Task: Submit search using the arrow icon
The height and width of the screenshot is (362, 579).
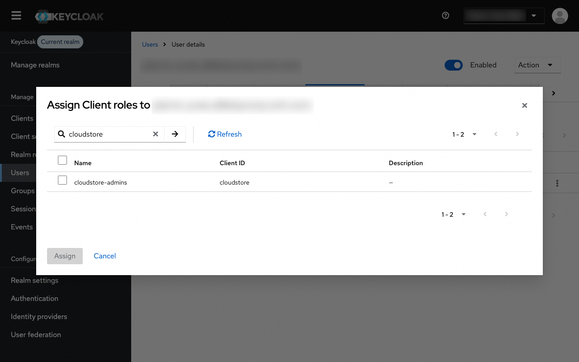Action: pyautogui.click(x=175, y=134)
